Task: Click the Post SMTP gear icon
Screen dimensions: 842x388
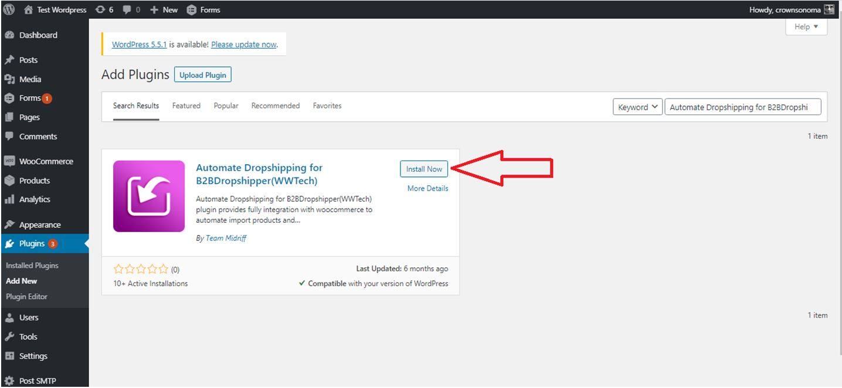Action: [x=9, y=381]
